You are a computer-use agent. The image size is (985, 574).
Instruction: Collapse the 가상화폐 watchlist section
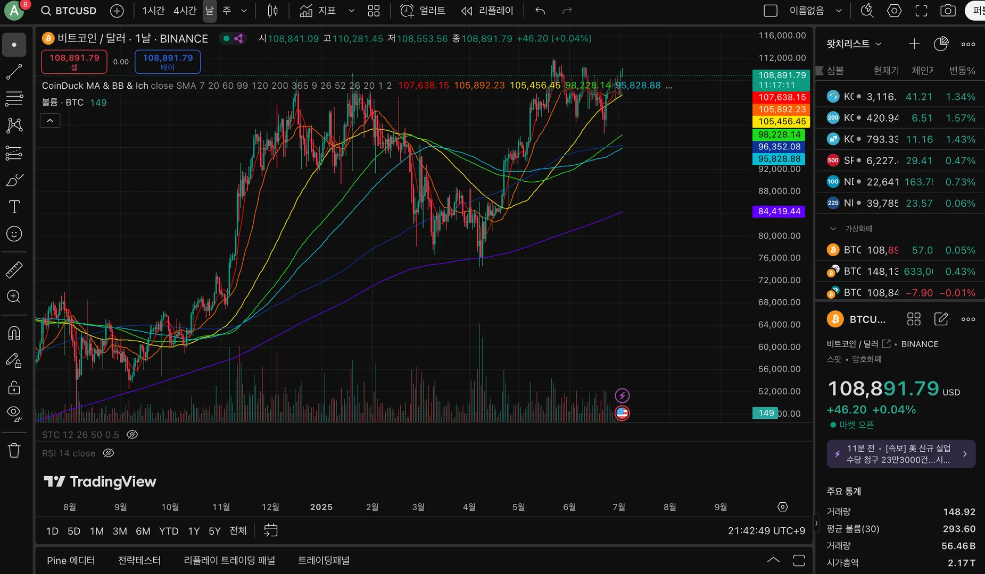click(x=833, y=229)
